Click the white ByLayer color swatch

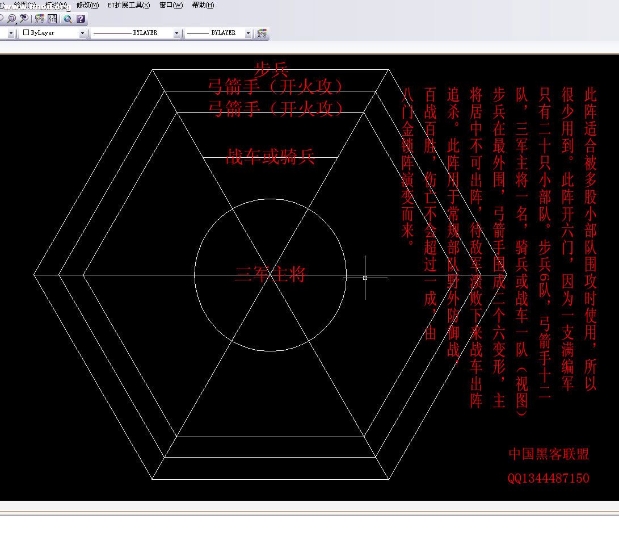click(x=26, y=33)
